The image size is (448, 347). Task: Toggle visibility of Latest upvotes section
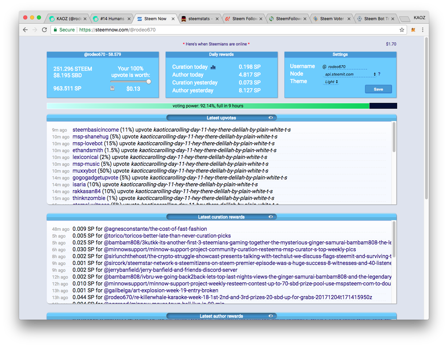(x=271, y=118)
